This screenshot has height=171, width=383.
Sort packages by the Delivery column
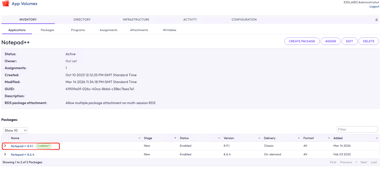coord(281,138)
